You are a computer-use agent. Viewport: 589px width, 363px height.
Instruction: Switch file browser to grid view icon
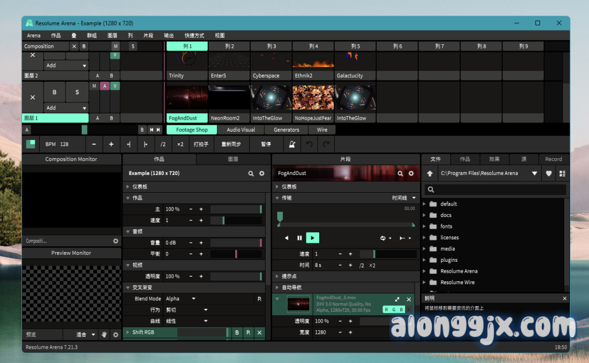(x=562, y=173)
